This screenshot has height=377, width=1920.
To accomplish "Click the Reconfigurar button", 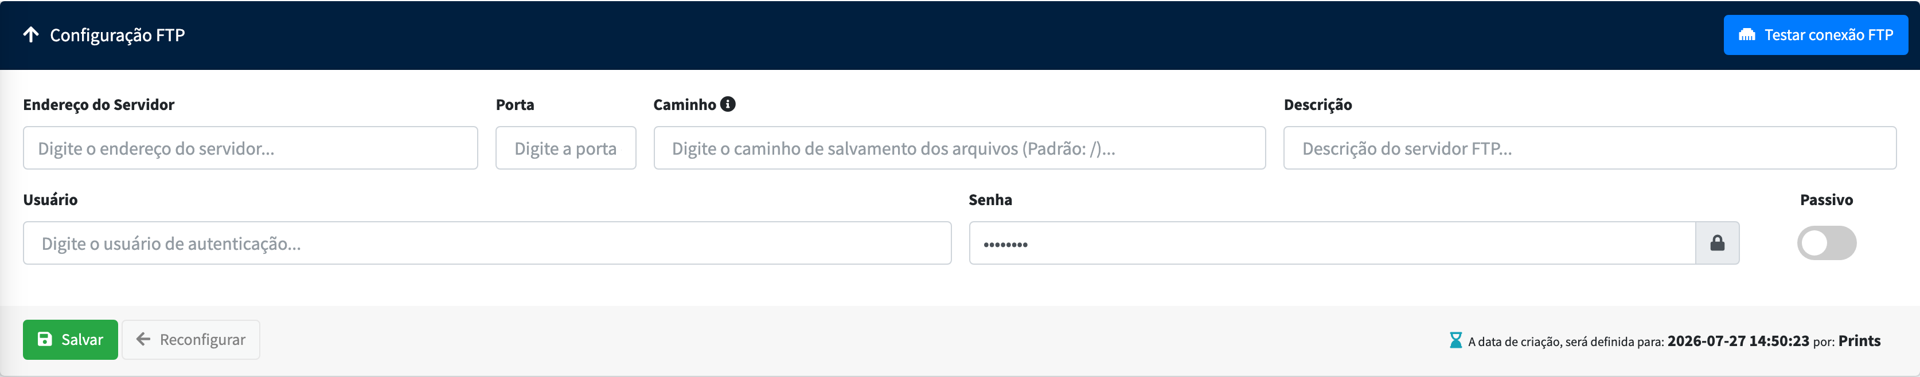I will pyautogui.click(x=191, y=340).
